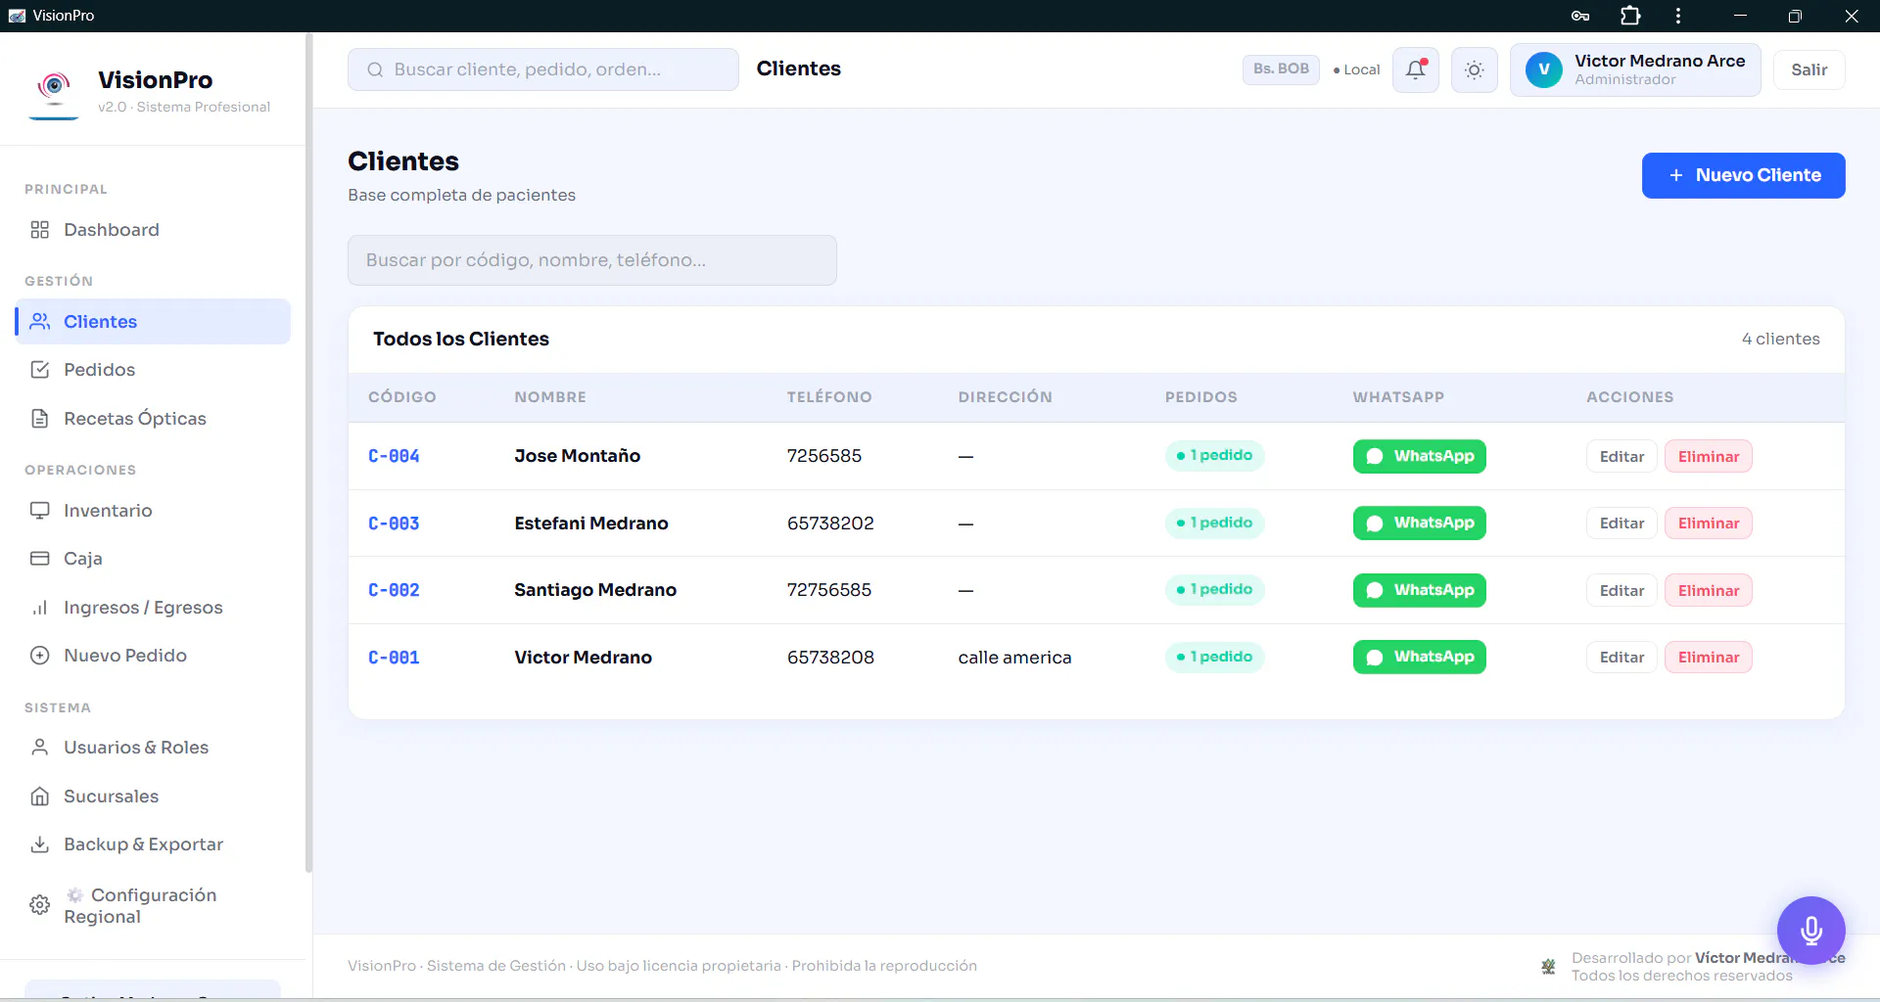Click the 1 pedido badge for Jose Montaño
The image size is (1880, 1002).
coord(1214,455)
